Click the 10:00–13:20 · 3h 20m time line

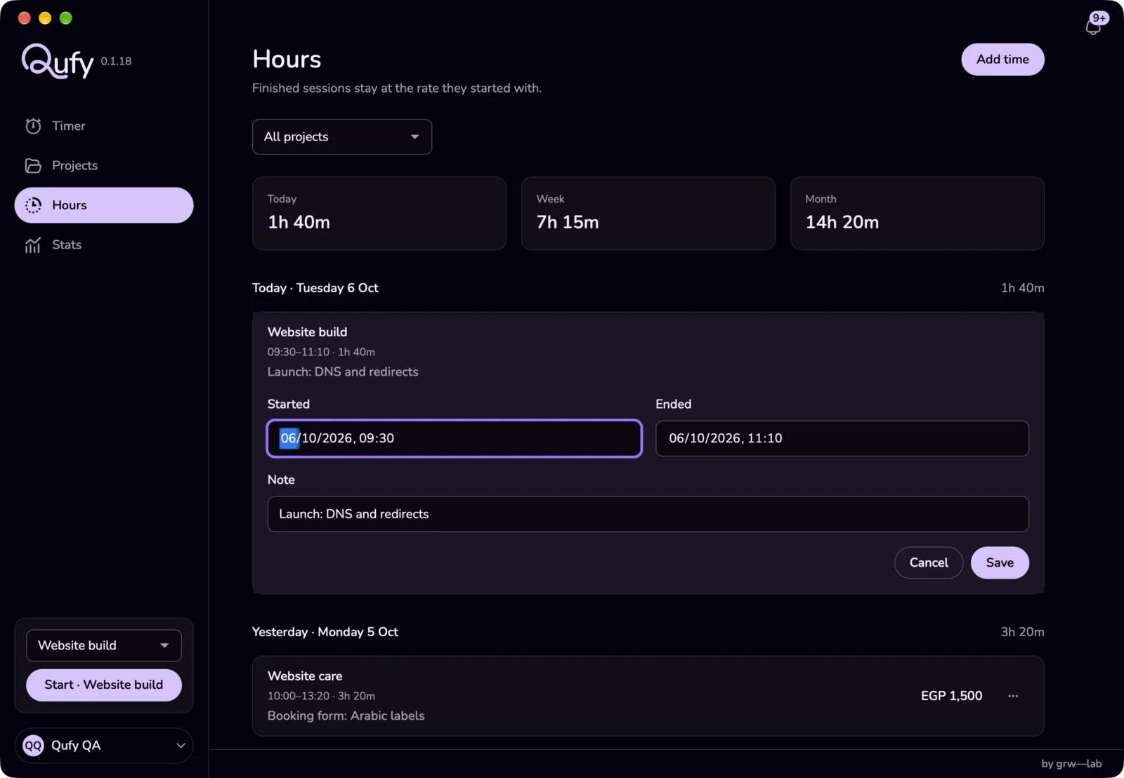(x=321, y=696)
